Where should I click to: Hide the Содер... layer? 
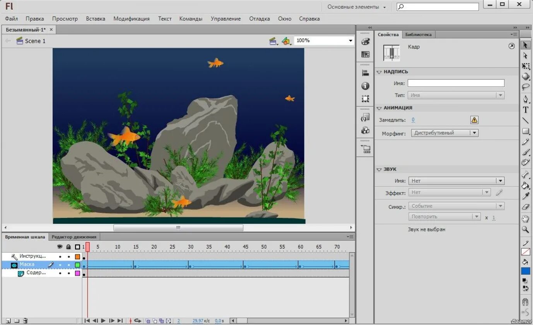(x=60, y=273)
